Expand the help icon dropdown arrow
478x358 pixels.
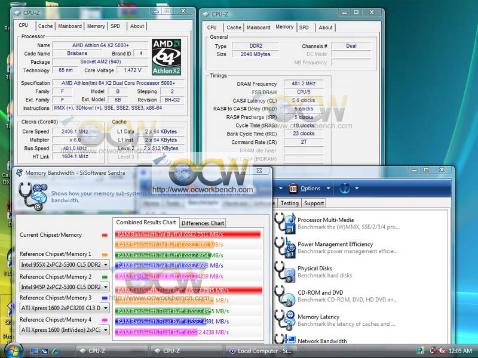click(356, 189)
